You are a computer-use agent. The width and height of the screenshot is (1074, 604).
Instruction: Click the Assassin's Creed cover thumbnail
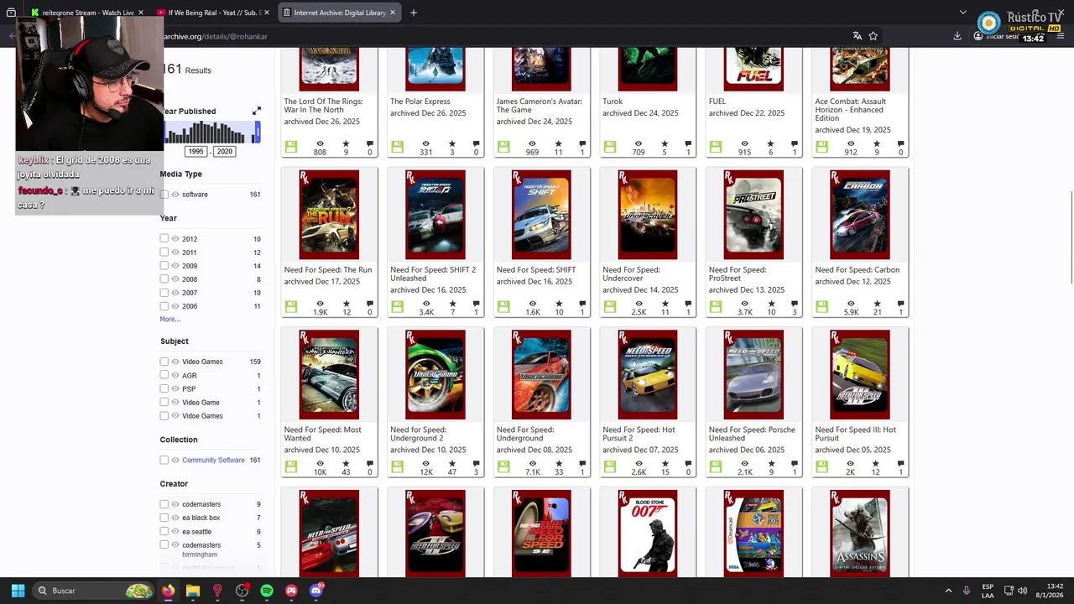coord(860,534)
